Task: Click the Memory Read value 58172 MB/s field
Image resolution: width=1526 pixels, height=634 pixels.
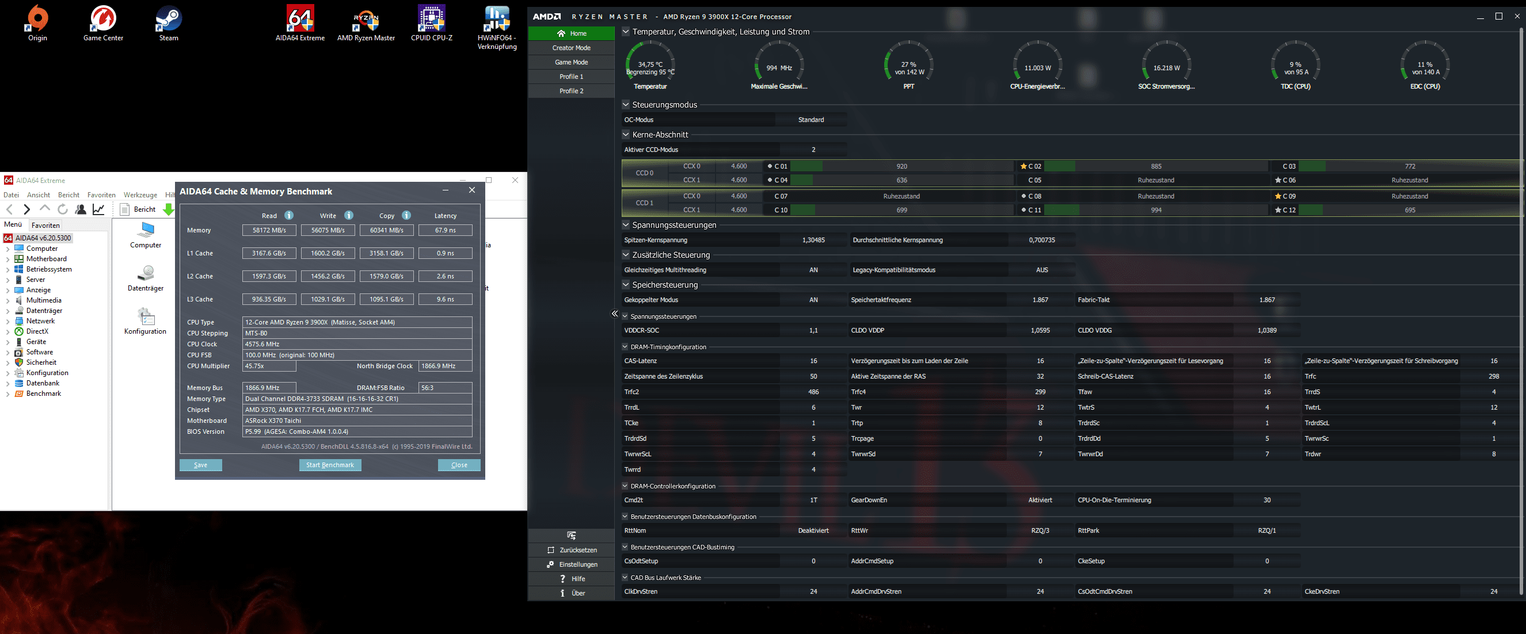Action: pyautogui.click(x=269, y=230)
